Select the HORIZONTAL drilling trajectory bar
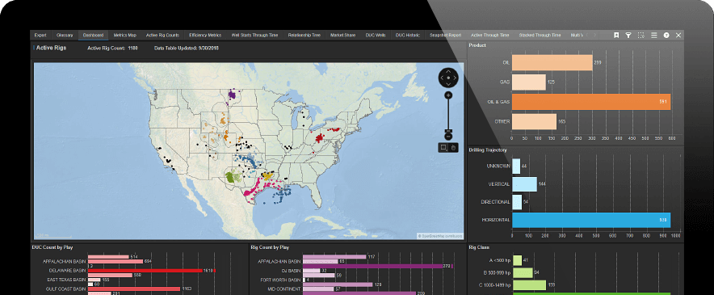This screenshot has height=295, width=714. click(x=591, y=220)
